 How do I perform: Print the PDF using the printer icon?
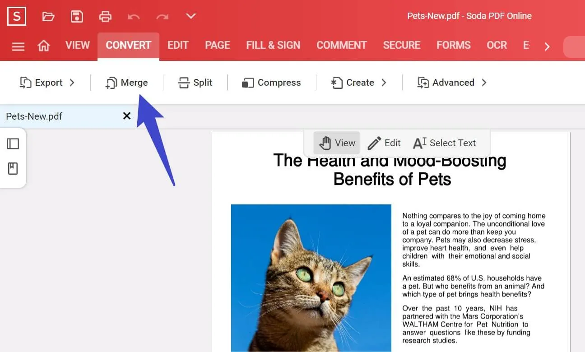[x=105, y=16]
